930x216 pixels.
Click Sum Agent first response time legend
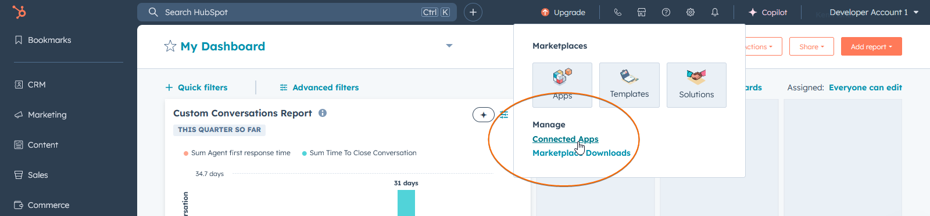237,153
